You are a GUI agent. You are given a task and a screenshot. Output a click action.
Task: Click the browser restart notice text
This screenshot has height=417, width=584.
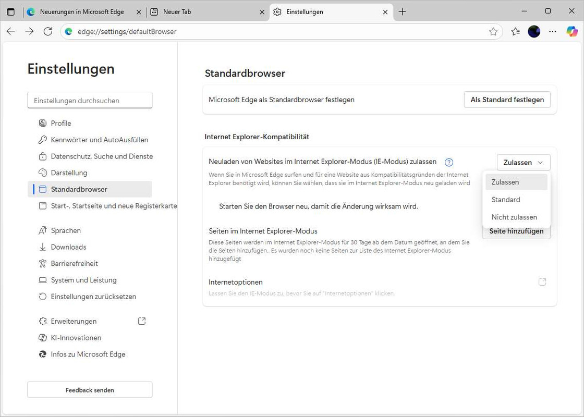319,206
